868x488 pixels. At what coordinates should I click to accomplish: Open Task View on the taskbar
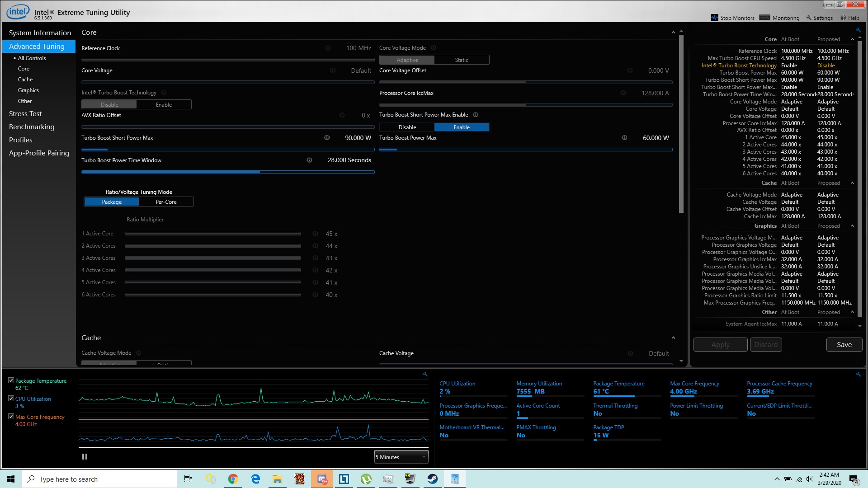click(188, 479)
